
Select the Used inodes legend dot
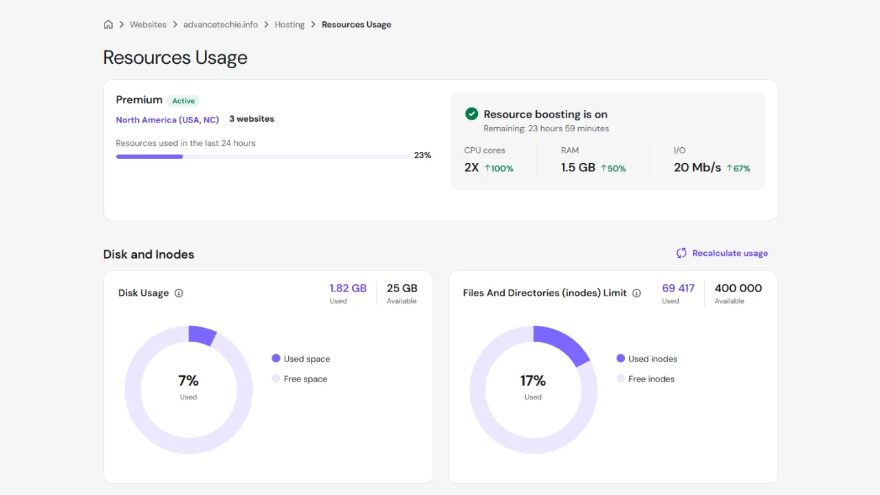(x=621, y=358)
